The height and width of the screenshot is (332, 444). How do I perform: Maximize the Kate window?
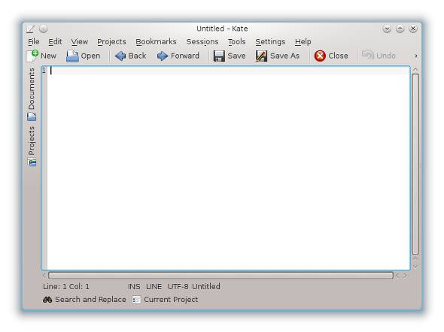[400, 29]
